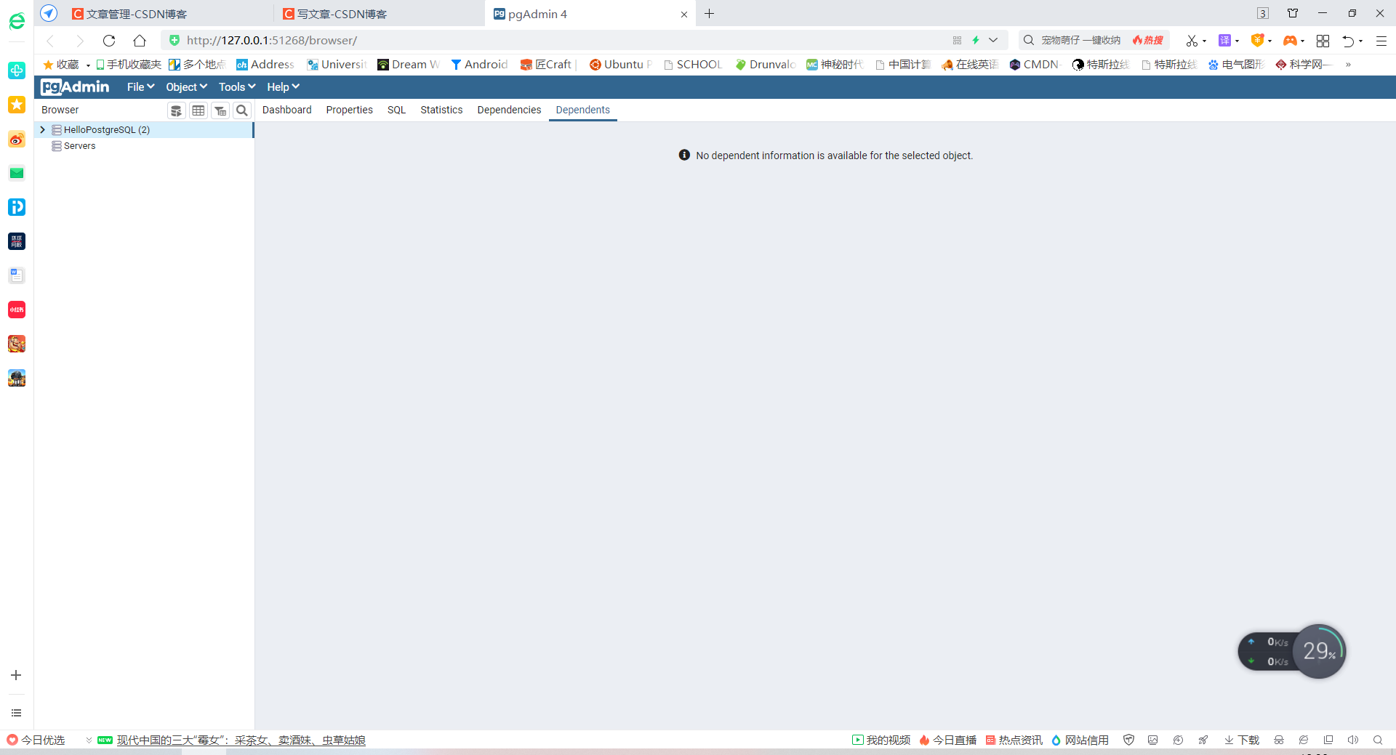The image size is (1396, 755).
Task: Switch to the Properties tab
Action: (350, 110)
